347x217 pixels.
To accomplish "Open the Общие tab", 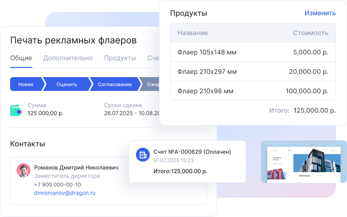I will pos(21,58).
